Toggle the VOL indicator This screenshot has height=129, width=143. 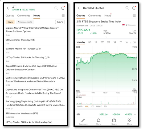tap(87, 106)
